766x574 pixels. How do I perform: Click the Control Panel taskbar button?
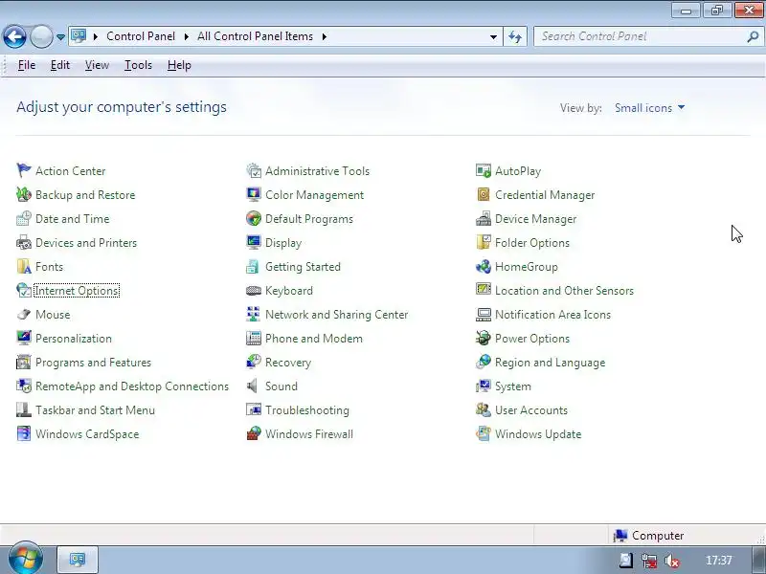click(78, 560)
